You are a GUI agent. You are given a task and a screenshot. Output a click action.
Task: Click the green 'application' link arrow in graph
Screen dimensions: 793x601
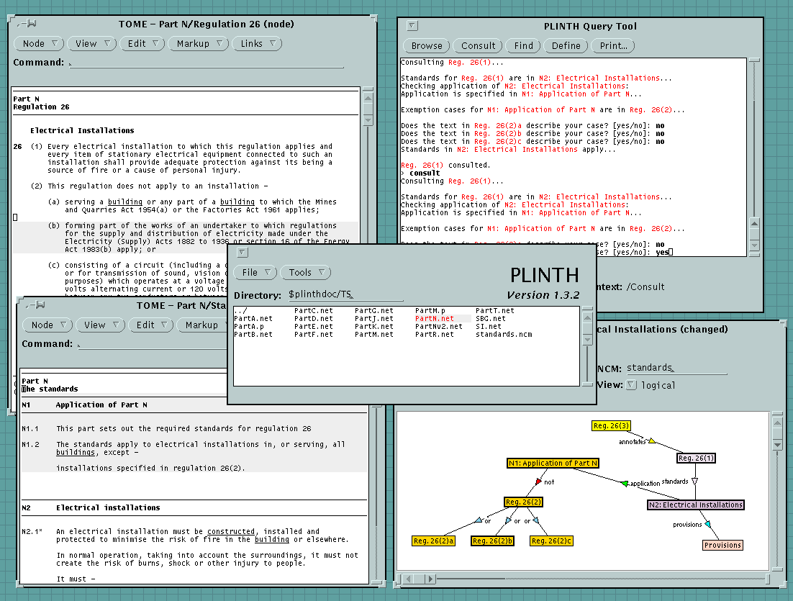(x=625, y=484)
